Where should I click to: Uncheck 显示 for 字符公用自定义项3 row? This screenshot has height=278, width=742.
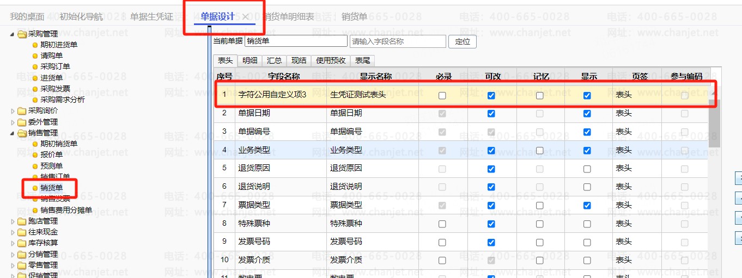tap(587, 95)
